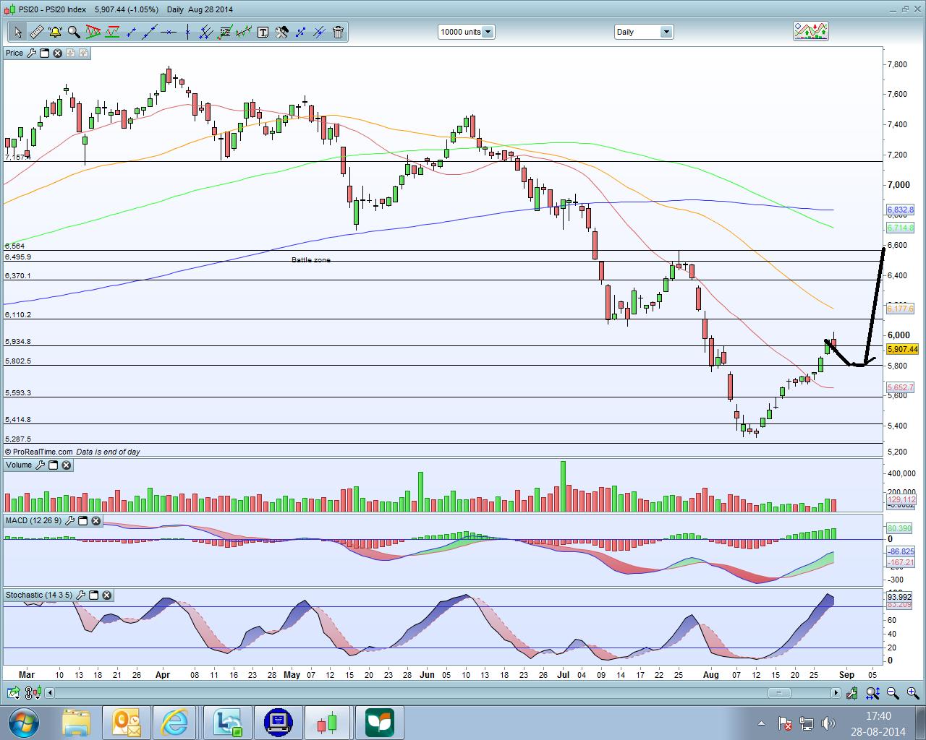
Task: Pick the horizontal line drawing tool
Action: pos(168,32)
